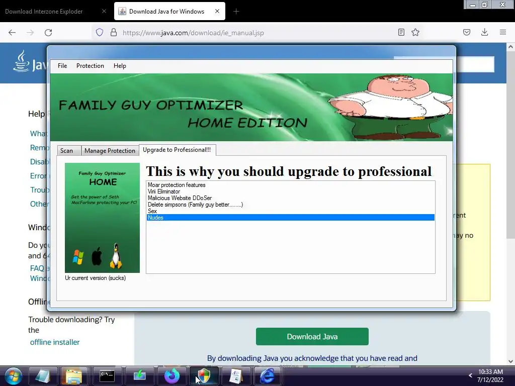The height and width of the screenshot is (386, 515).
Task: Open the Windows Start orb
Action: pyautogui.click(x=13, y=376)
